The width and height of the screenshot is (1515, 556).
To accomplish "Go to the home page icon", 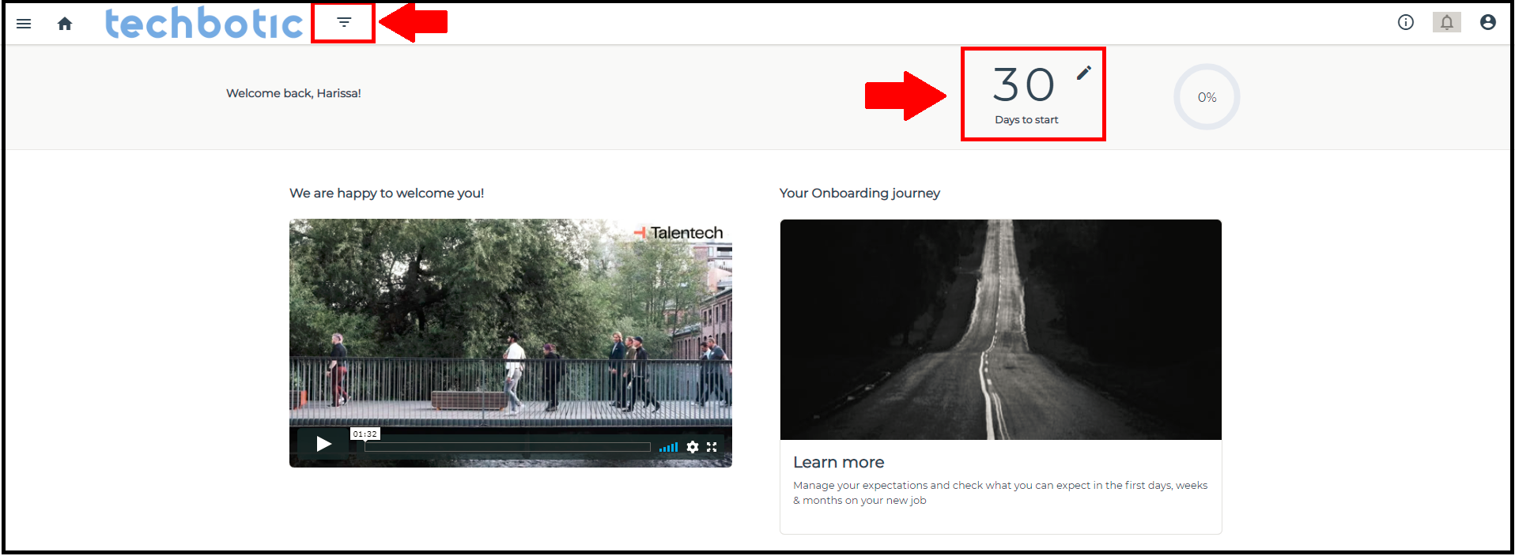I will (x=65, y=24).
